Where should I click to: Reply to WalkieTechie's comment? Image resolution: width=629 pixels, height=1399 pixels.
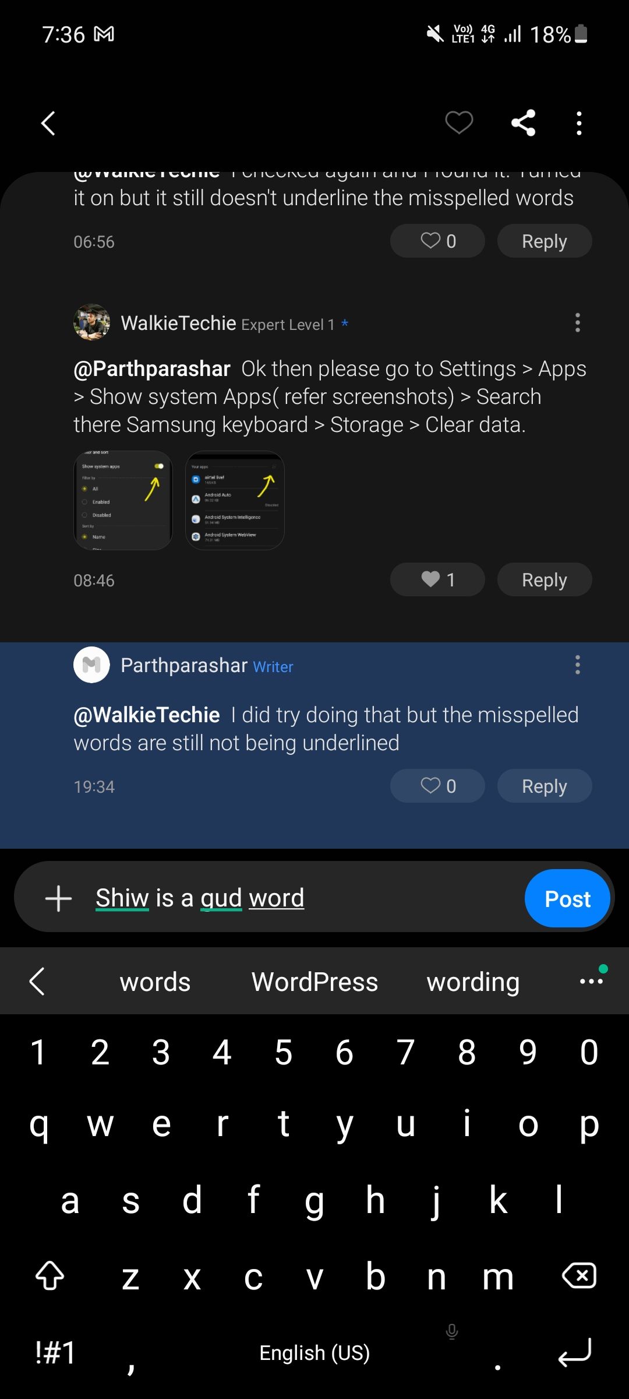[544, 579]
